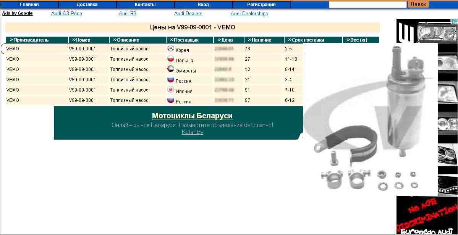
Task: Sort by the Срок поставки column header
Action: [313, 40]
